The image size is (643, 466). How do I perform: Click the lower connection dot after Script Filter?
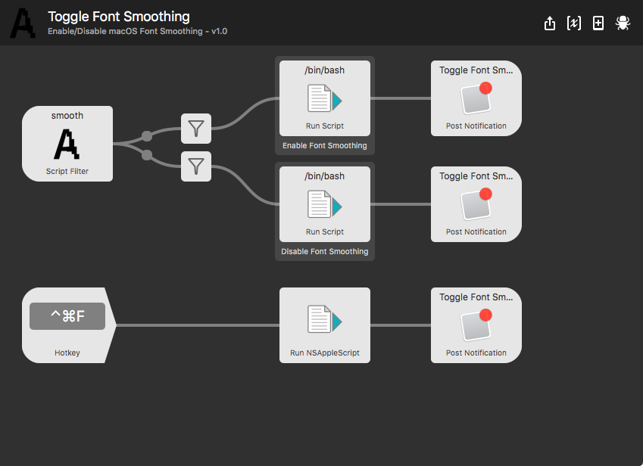[x=147, y=155]
